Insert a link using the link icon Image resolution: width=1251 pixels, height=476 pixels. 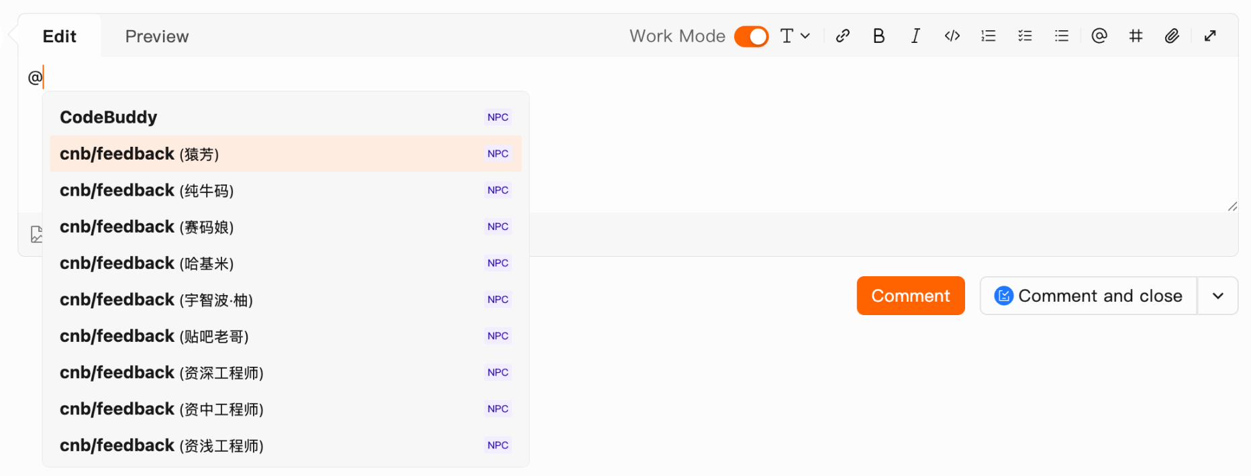click(x=843, y=36)
